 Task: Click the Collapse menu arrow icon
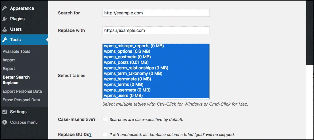(5, 122)
